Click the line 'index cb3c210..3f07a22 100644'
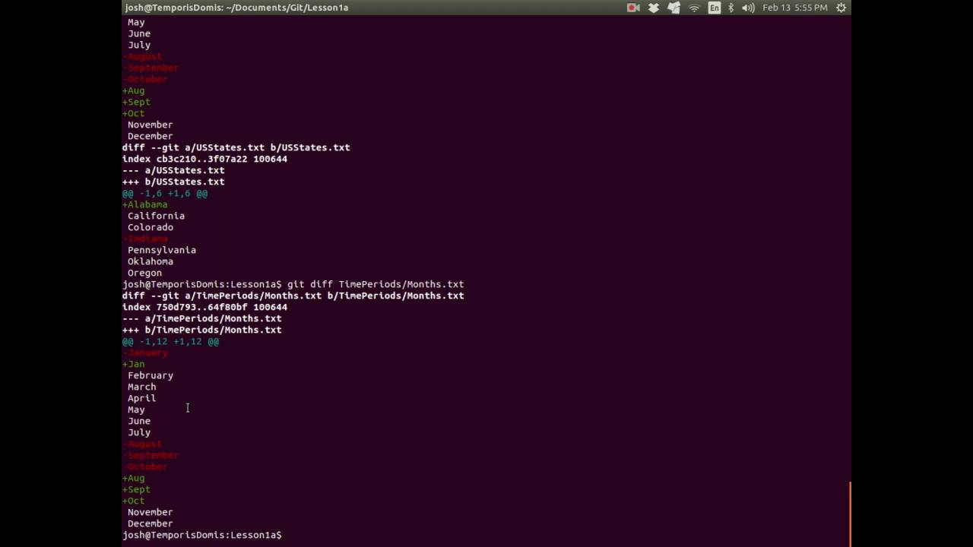Screen dimensions: 973x547 pyautogui.click(x=204, y=159)
